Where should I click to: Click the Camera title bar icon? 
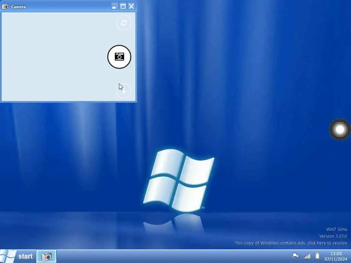pyautogui.click(x=5, y=7)
